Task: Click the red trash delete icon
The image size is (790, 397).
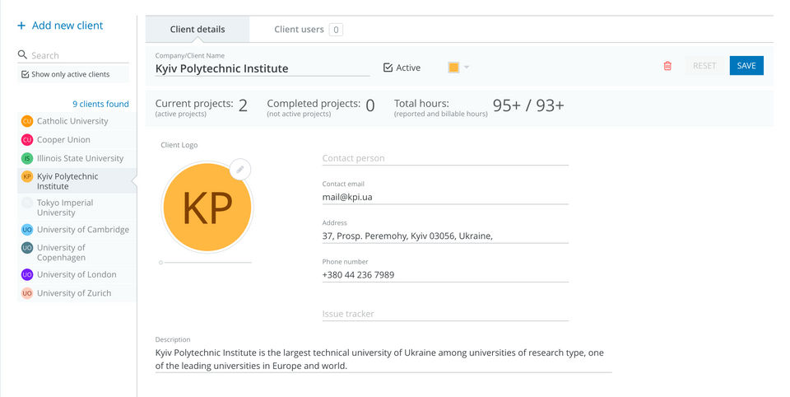Action: pos(667,66)
